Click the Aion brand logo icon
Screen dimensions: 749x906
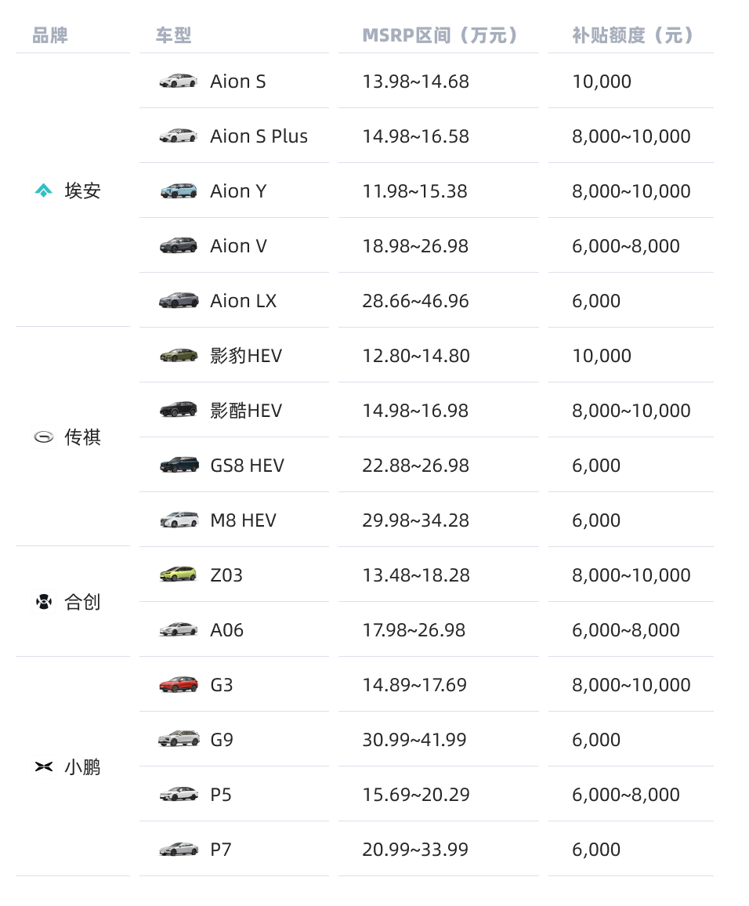tap(44, 190)
